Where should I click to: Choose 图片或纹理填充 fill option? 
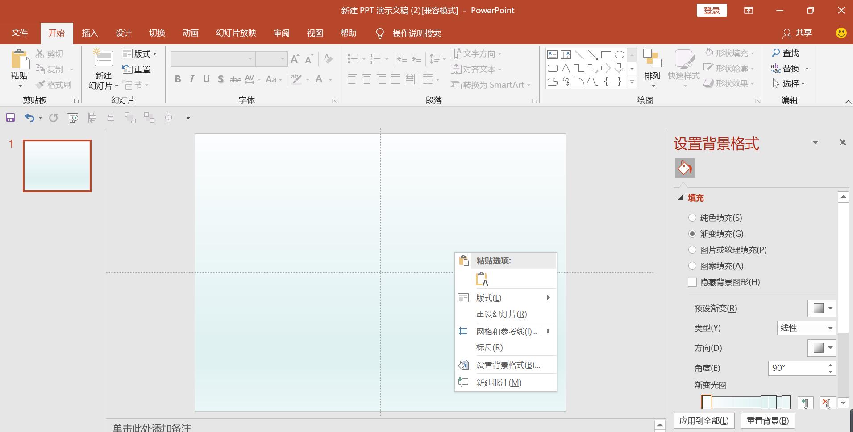click(693, 250)
